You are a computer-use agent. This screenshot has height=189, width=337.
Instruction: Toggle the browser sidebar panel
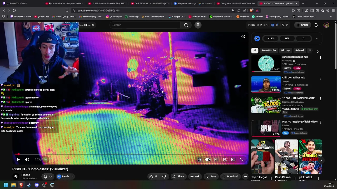point(312,10)
